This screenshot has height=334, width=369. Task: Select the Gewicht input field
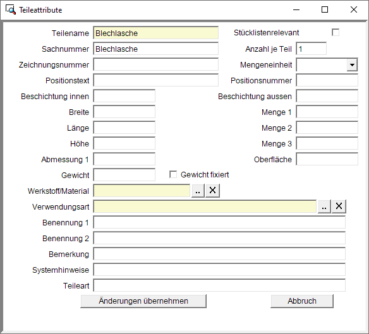[x=124, y=175]
